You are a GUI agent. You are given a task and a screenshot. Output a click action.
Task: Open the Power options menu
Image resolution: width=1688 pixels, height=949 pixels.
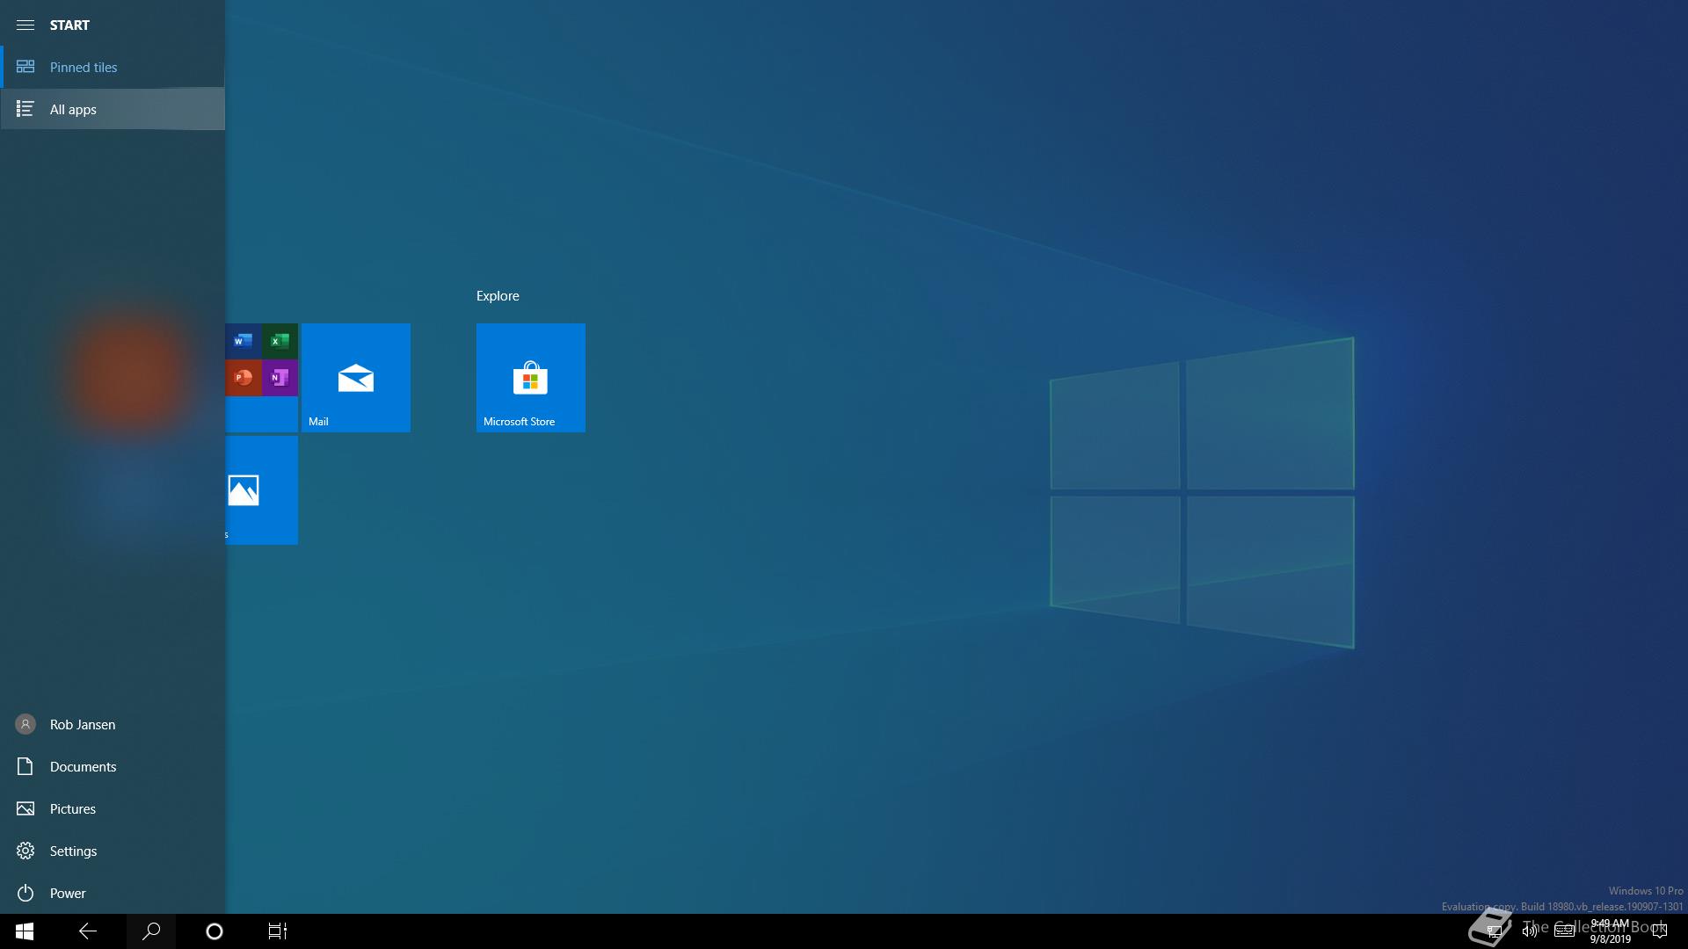tap(67, 893)
